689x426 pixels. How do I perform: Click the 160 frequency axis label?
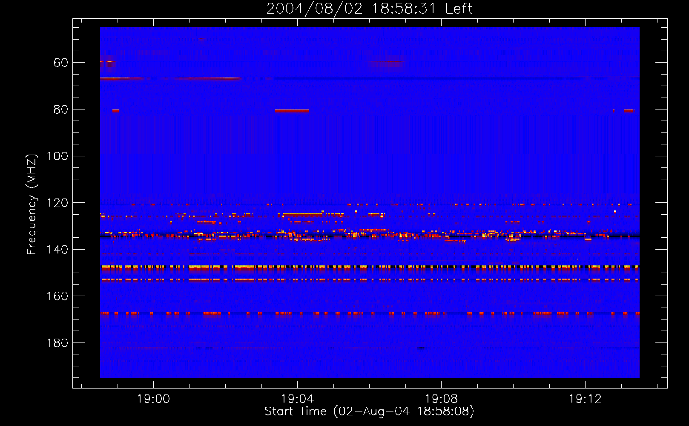point(57,296)
